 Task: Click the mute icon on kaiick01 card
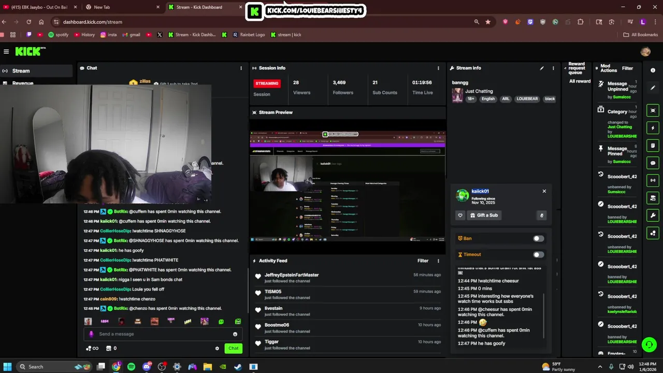click(x=541, y=215)
